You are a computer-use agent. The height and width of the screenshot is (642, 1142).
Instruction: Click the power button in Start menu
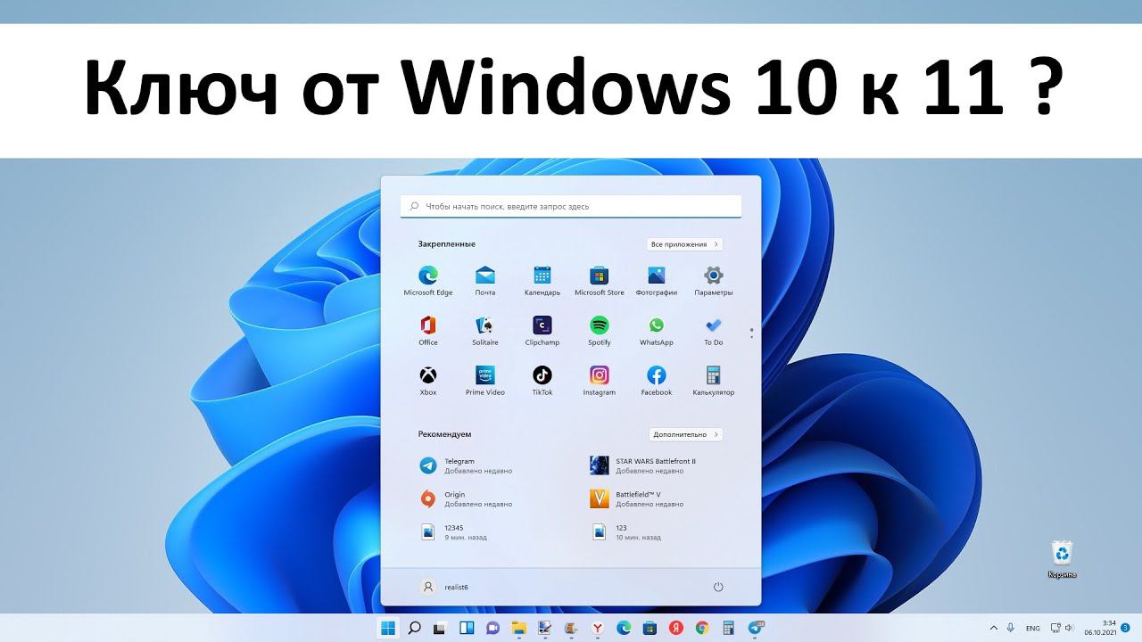[718, 587]
